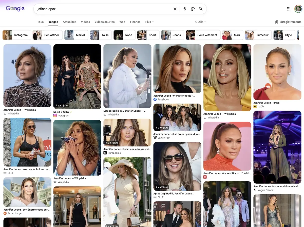Screen dimensions: 304x227
Task: Open Enregistrements saved items
Action: [x=288, y=22]
